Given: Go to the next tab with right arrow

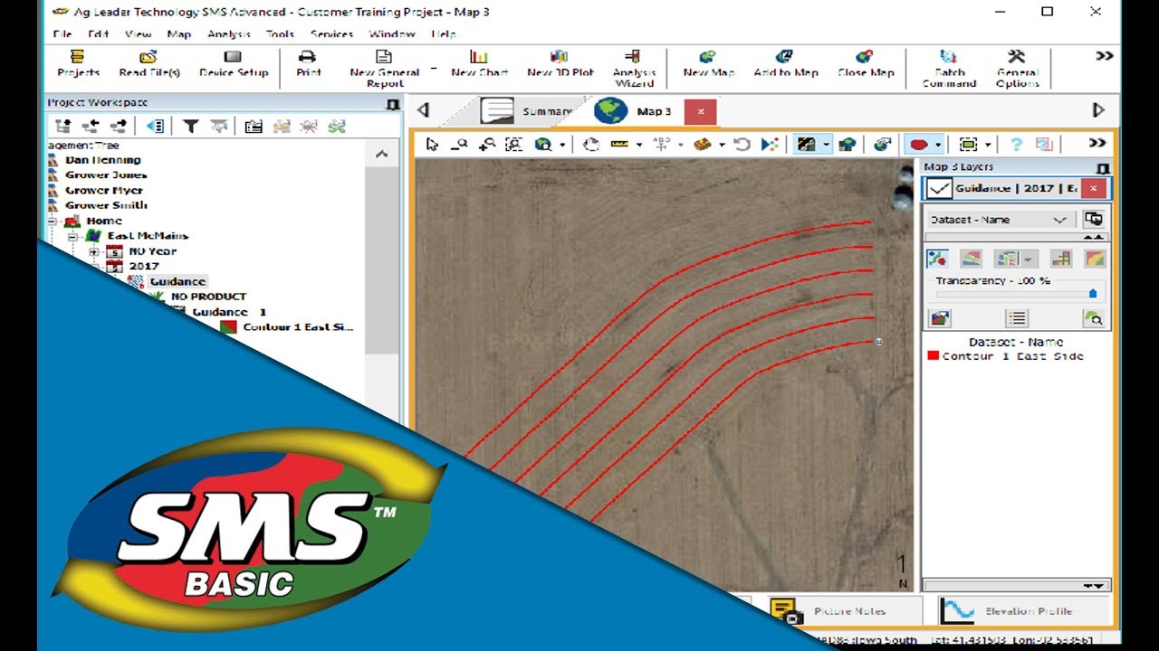Looking at the screenshot, I should pos(1098,110).
